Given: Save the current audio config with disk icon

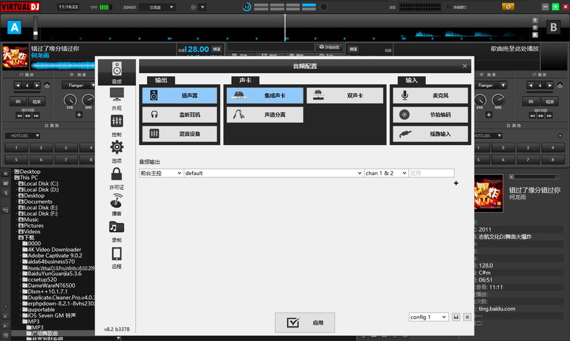Looking at the screenshot, I should pos(456,317).
